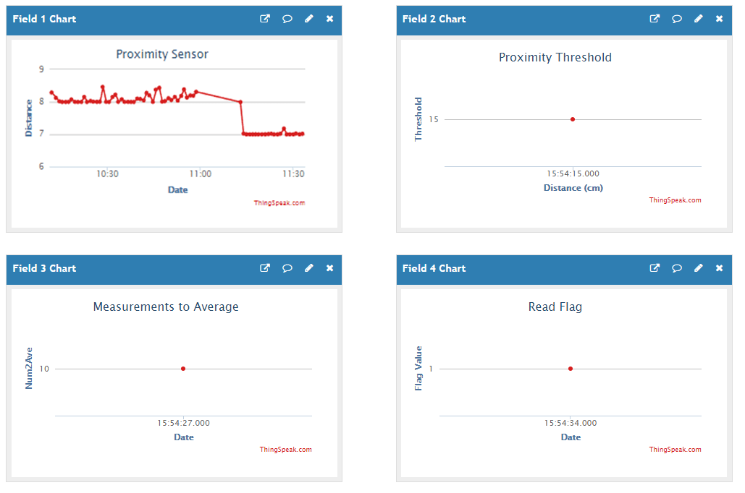Edit Field 2 Chart options
The height and width of the screenshot is (493, 745).
699,19
